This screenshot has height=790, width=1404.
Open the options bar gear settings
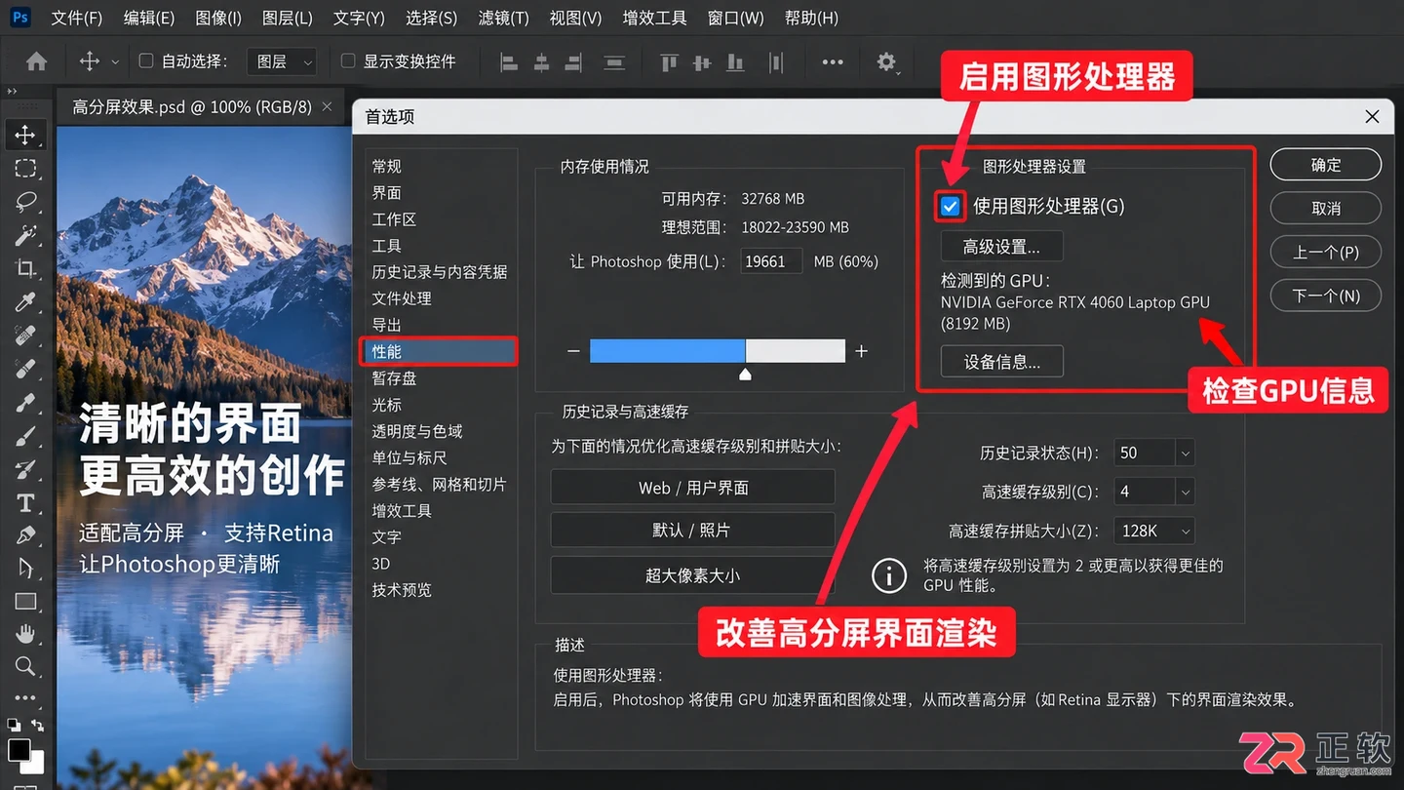click(x=886, y=62)
